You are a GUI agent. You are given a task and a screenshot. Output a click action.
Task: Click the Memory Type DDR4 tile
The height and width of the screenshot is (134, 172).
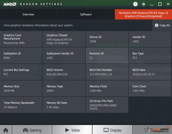pos(64,88)
